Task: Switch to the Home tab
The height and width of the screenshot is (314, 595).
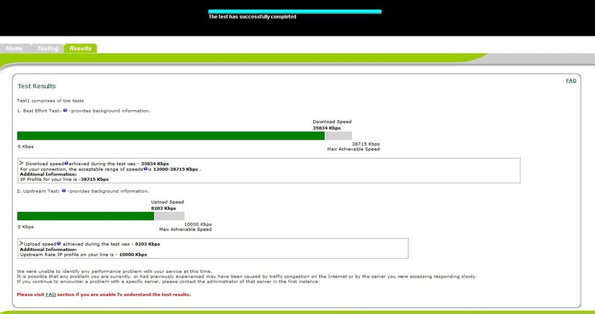Action: pyautogui.click(x=14, y=48)
